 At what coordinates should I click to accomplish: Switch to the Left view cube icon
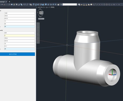tap(38, 5)
